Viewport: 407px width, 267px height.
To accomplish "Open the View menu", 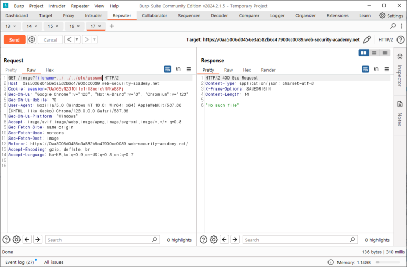I will point(99,6).
